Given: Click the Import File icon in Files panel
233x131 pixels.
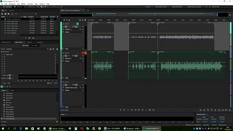Looking at the screenshot, I should 6,14.
